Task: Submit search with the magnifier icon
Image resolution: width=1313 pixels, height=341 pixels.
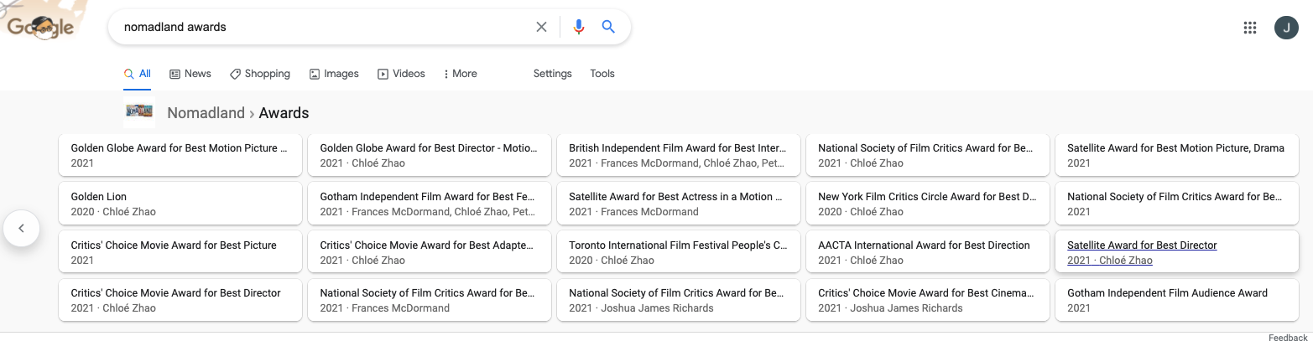Action: (x=609, y=27)
